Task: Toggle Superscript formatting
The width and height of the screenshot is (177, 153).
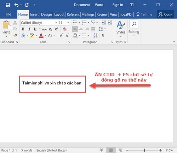Action: tap(56, 29)
